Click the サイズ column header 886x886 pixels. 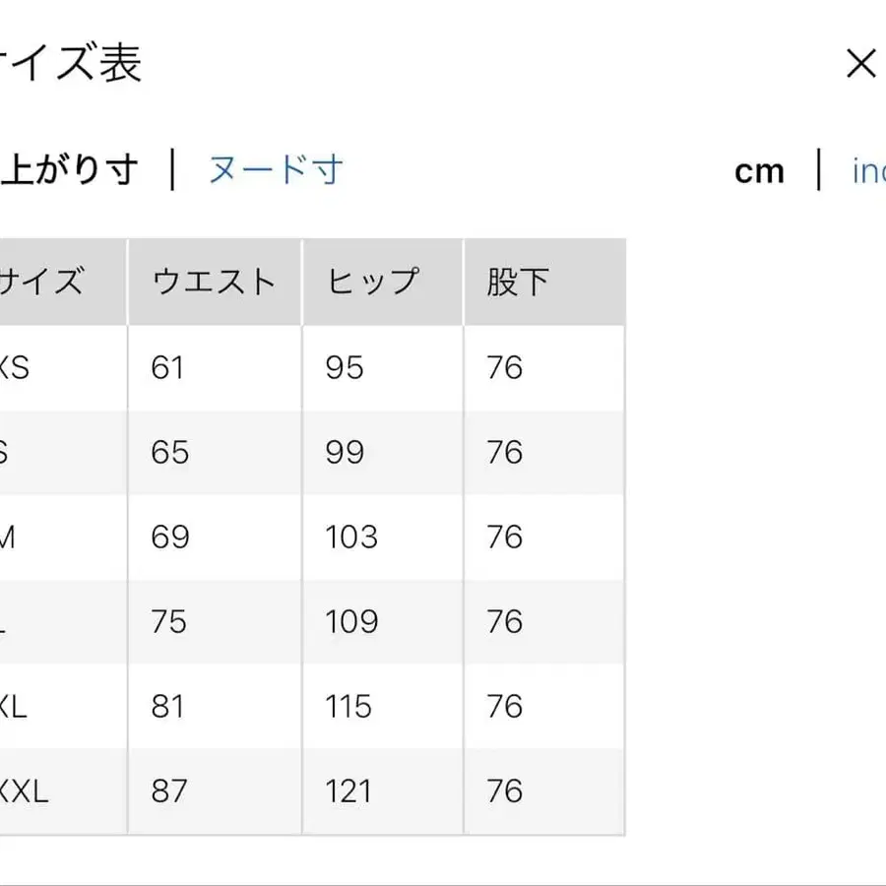[44, 280]
